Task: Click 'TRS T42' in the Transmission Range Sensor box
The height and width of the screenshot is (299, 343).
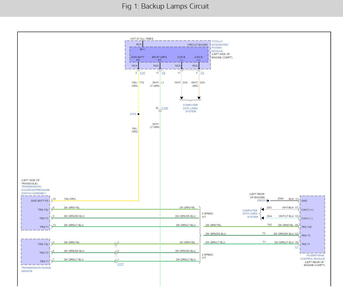Action: click(x=43, y=244)
